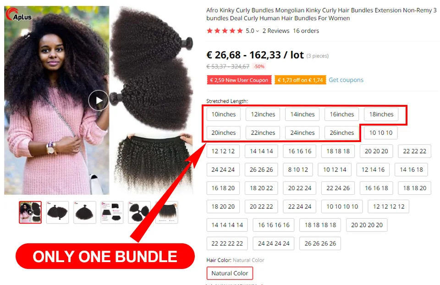Pick the 10 10 10 bundle option
The width and height of the screenshot is (440, 285).
380,133
